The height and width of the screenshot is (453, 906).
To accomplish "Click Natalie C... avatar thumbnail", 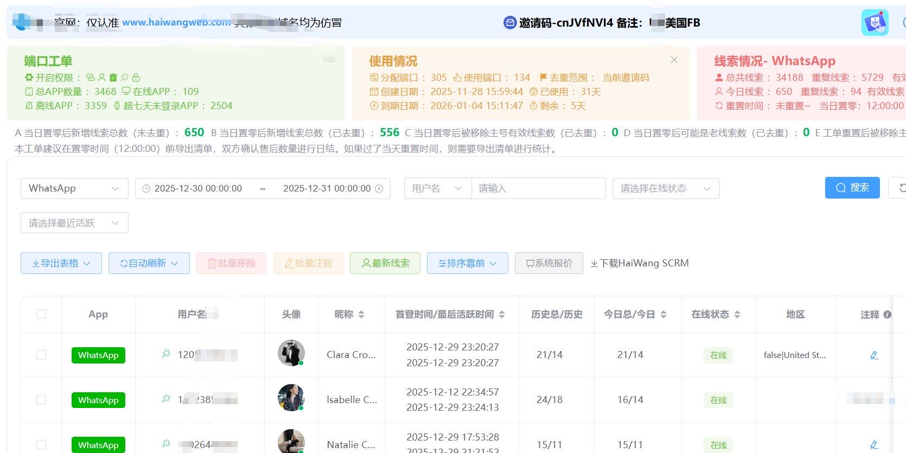I will tap(291, 442).
